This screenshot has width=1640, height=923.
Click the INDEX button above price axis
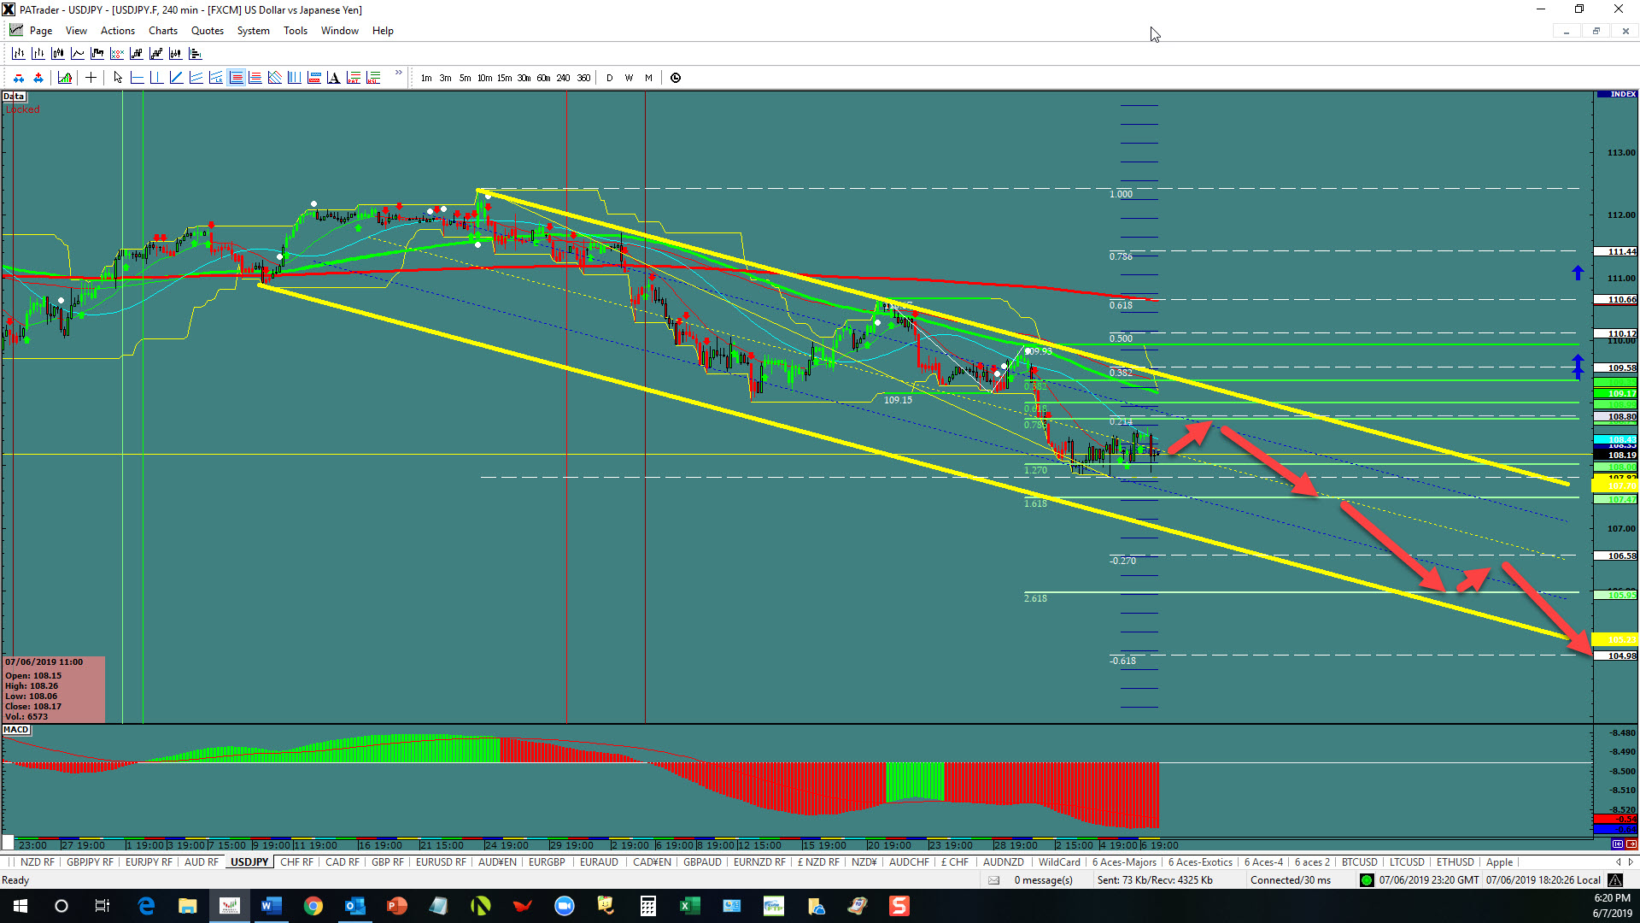click(1617, 94)
